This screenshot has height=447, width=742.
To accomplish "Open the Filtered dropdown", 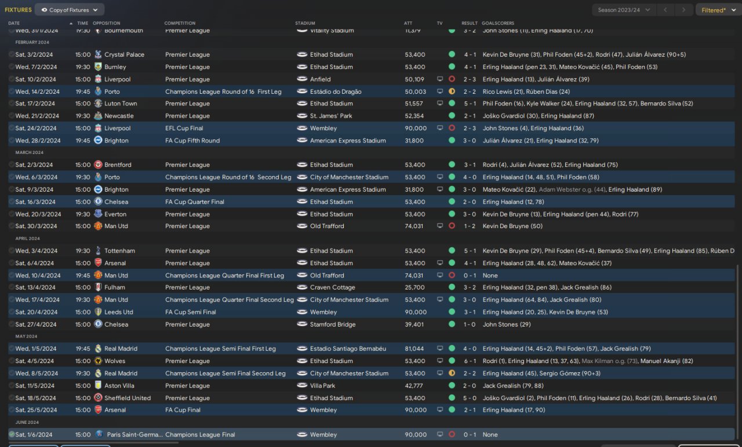I will coord(717,10).
